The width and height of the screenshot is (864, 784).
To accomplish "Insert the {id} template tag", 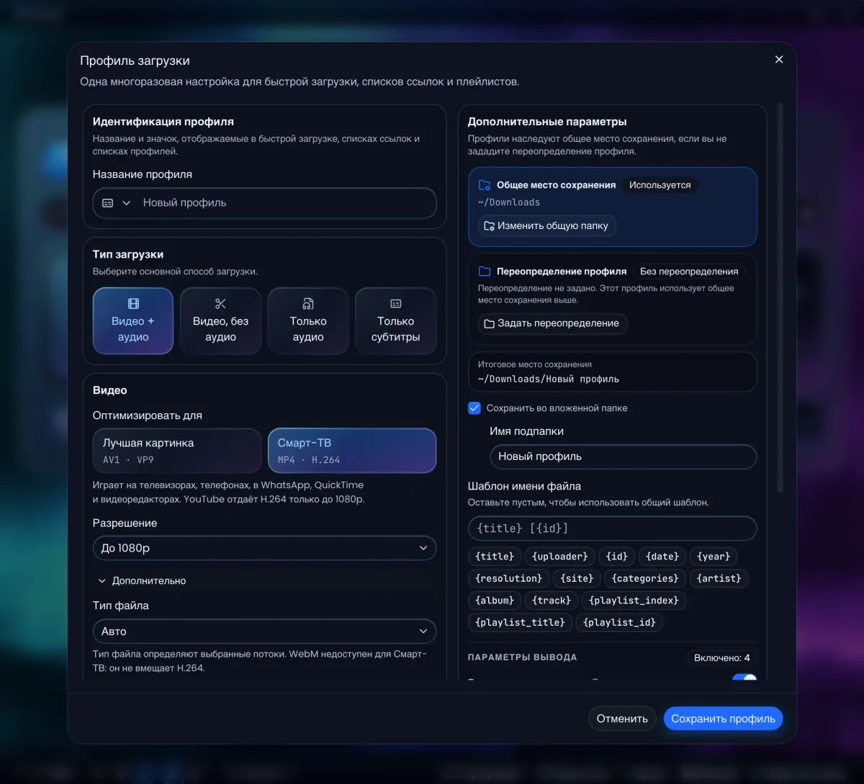I will coord(617,557).
